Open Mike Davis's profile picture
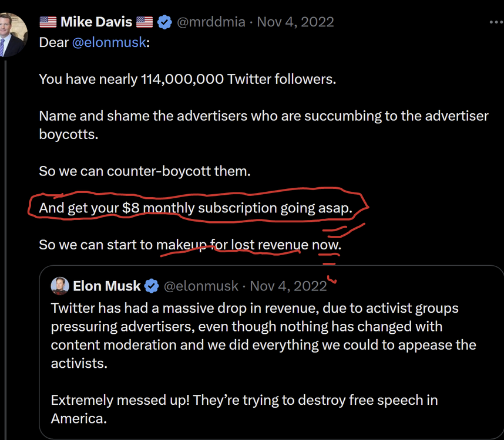504x440 pixels. click(12, 36)
